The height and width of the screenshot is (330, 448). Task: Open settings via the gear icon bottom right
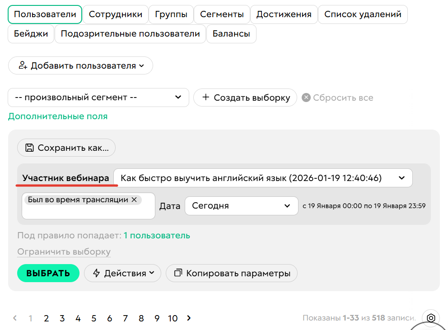tap(430, 318)
